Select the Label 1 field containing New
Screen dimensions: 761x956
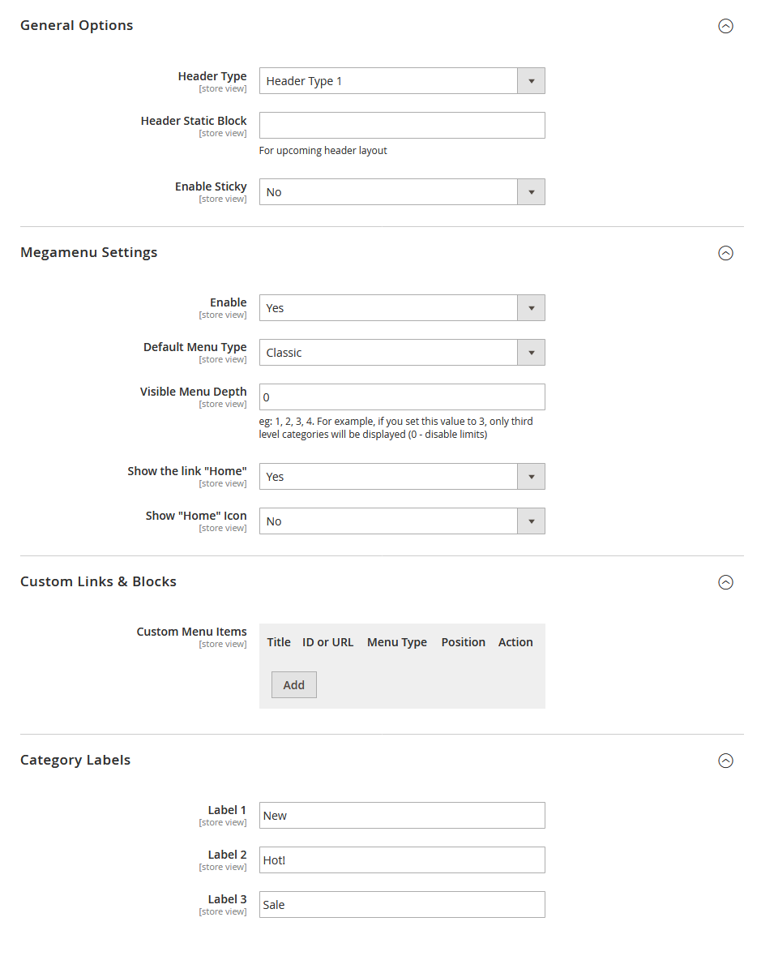click(x=401, y=815)
